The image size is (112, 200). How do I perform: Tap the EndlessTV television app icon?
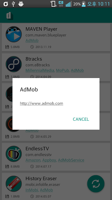[x=14, y=154]
